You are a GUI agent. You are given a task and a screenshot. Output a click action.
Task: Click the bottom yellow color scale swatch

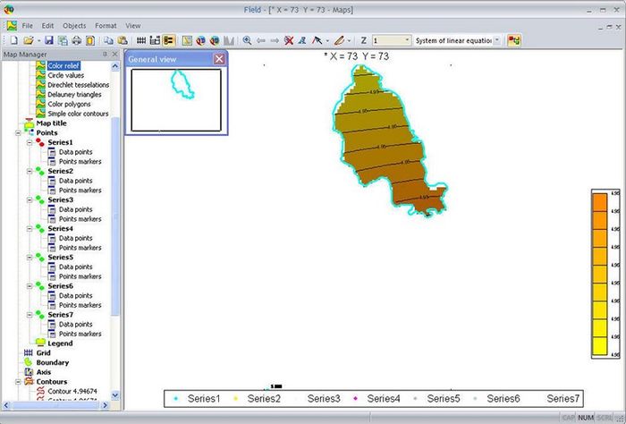pyautogui.click(x=600, y=346)
